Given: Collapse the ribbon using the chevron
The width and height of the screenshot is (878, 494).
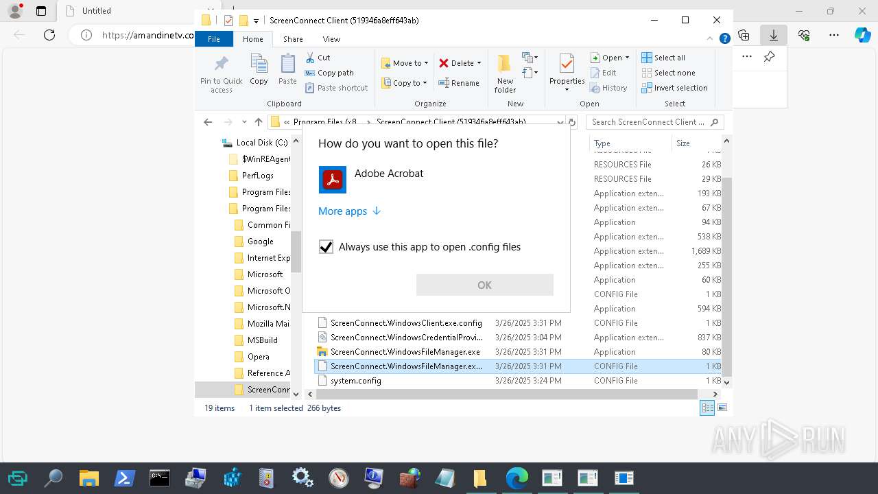Looking at the screenshot, I should click(x=710, y=39).
